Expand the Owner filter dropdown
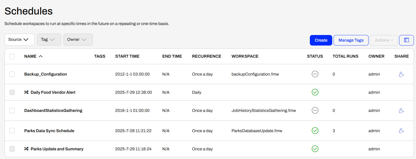 click(78, 39)
